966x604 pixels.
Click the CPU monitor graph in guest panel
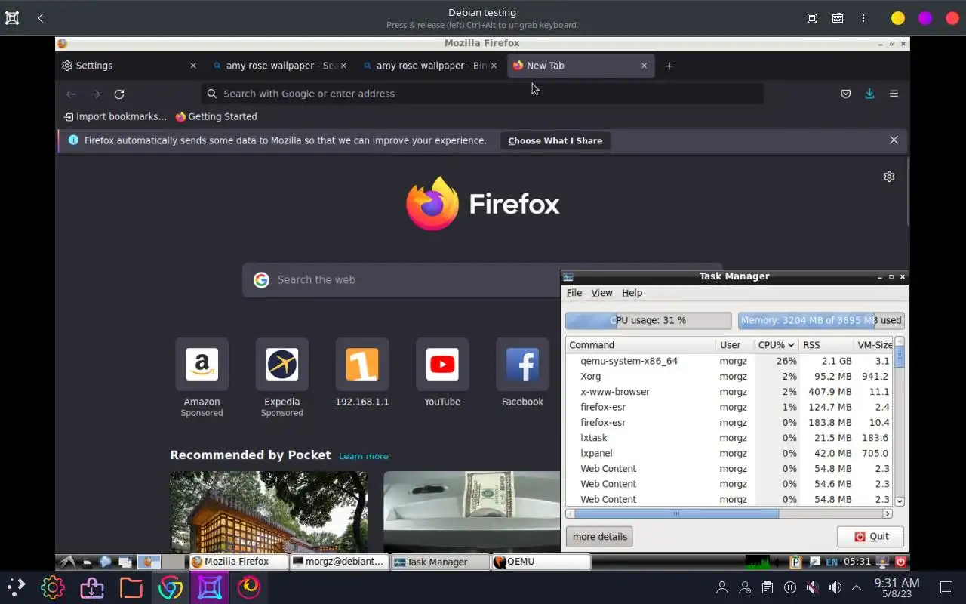pos(758,562)
